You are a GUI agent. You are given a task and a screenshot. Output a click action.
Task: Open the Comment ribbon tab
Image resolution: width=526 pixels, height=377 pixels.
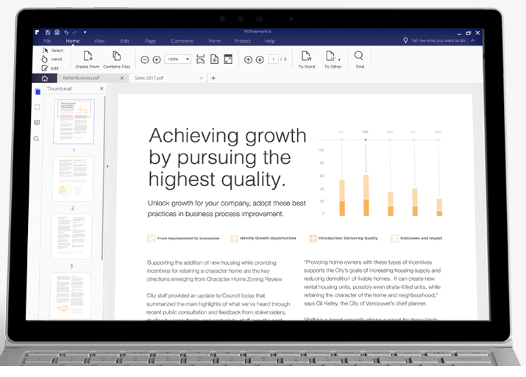tap(182, 41)
